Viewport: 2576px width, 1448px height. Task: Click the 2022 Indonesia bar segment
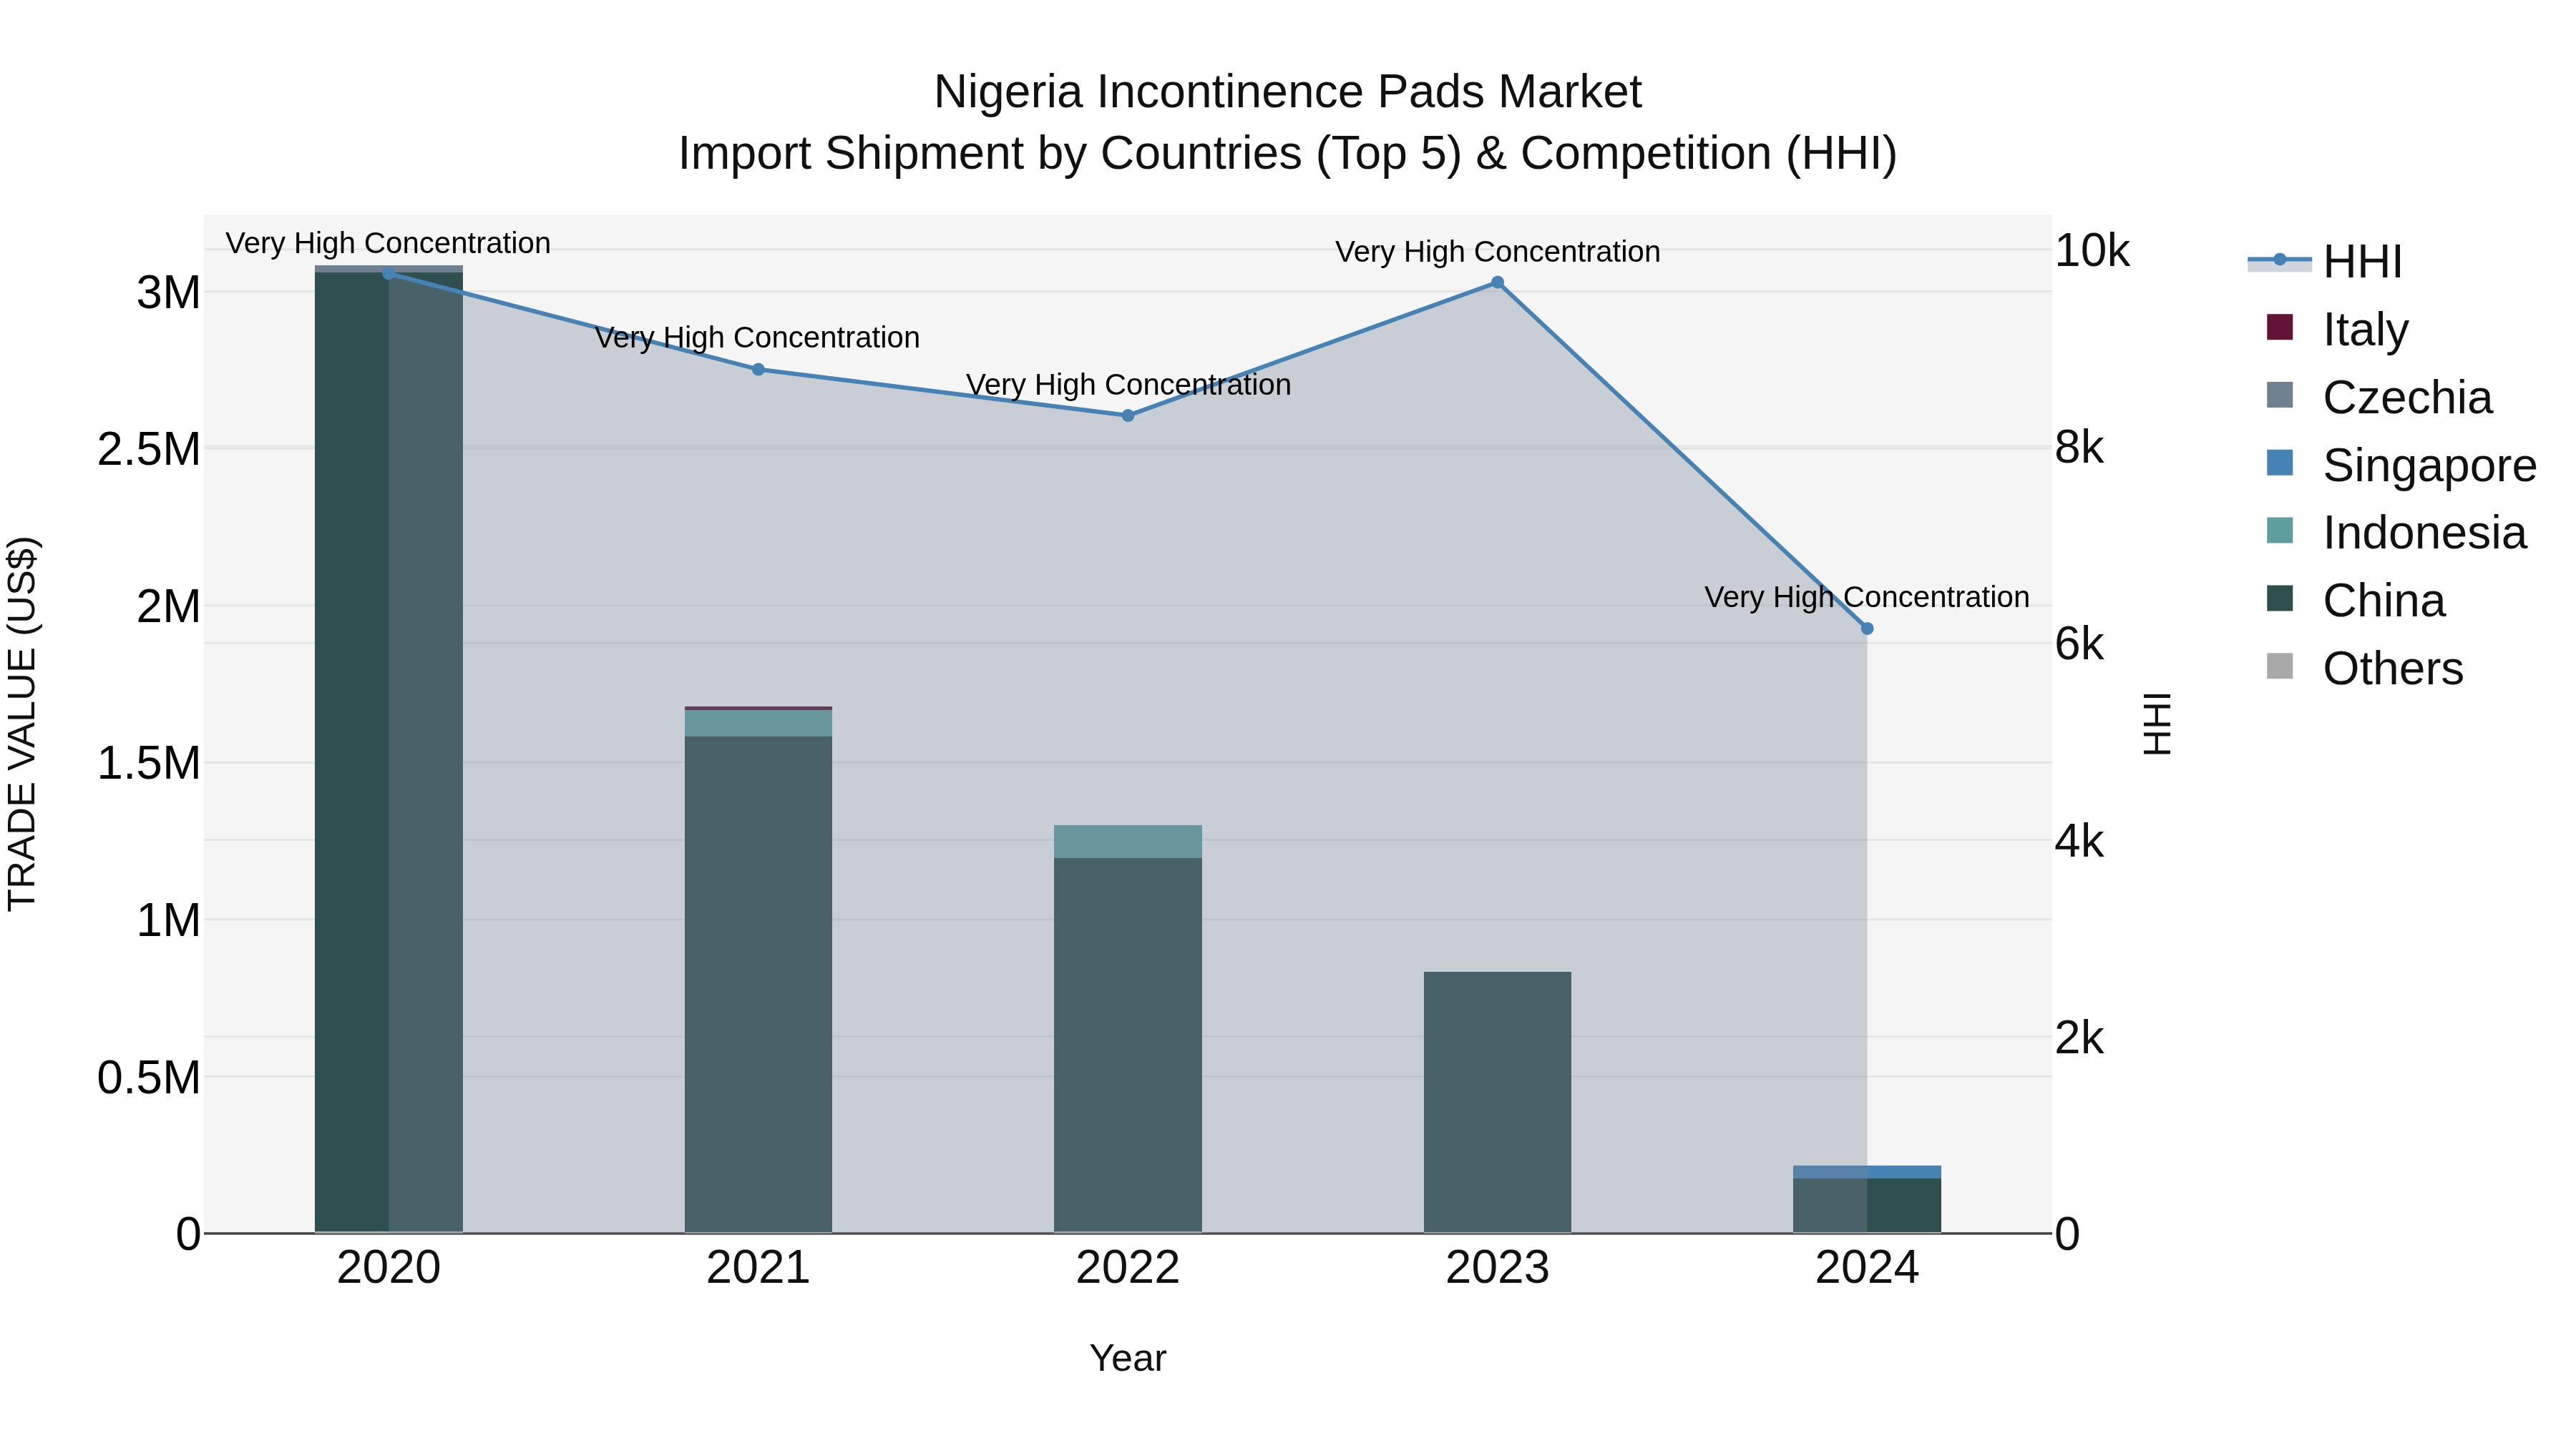coord(1128,842)
